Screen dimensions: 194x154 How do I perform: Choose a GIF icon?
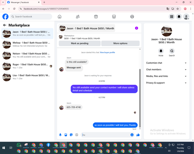[77, 135]
